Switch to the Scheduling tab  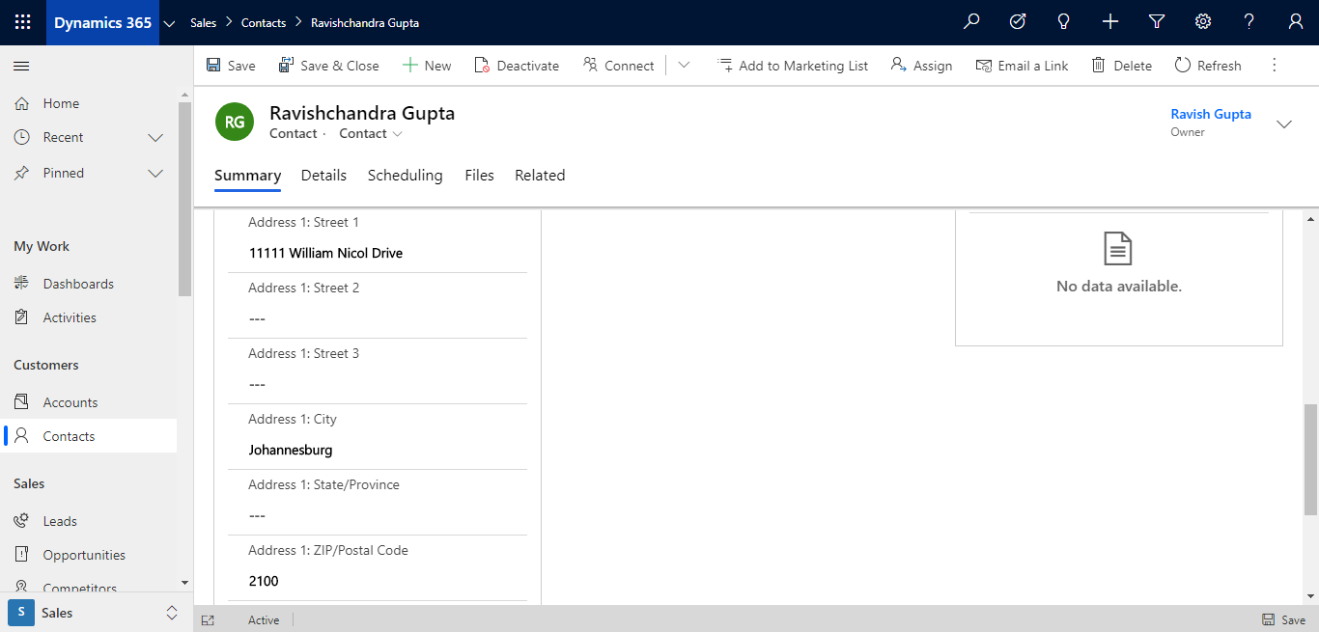[x=405, y=176]
